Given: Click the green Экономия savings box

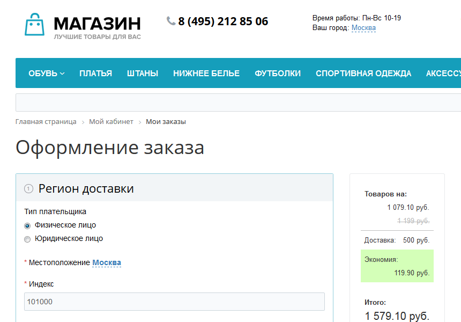Looking at the screenshot, I should 397,266.
